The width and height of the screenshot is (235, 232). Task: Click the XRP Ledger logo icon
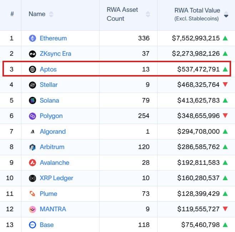click(32, 178)
